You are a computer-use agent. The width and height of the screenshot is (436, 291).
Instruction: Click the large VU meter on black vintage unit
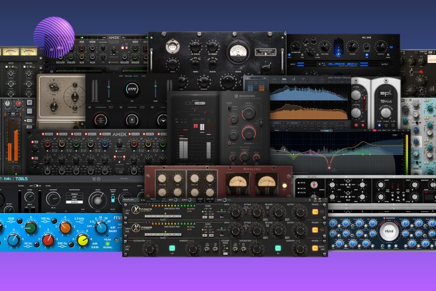(238, 52)
